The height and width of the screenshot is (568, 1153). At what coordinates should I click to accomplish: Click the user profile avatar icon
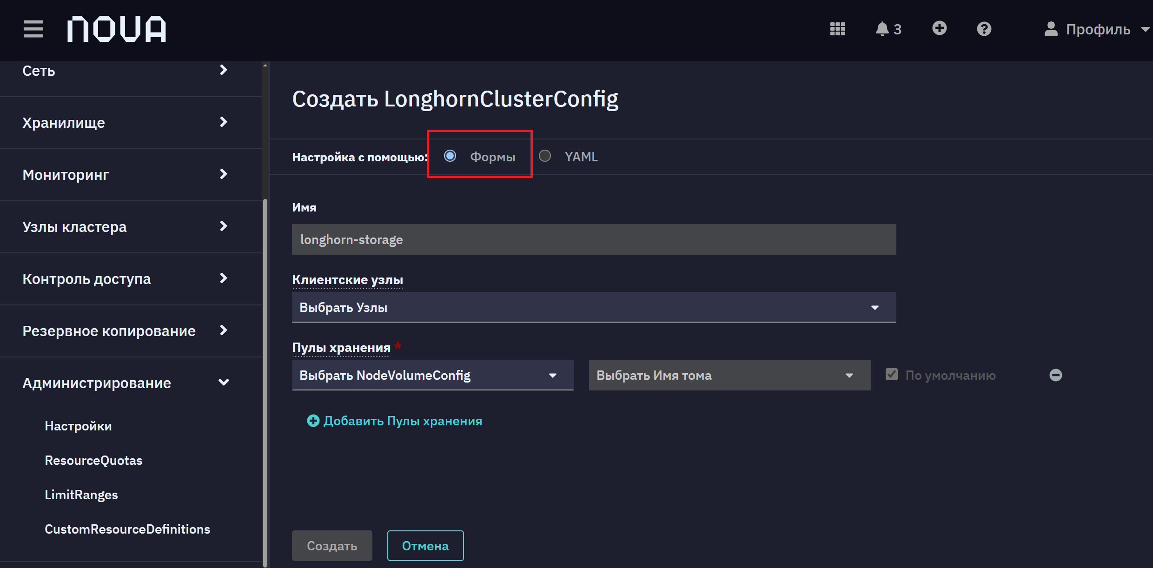click(x=1051, y=29)
